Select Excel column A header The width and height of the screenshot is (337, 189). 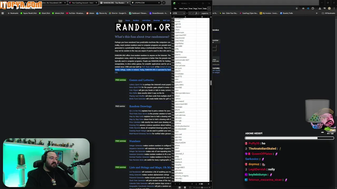(x=185, y=17)
